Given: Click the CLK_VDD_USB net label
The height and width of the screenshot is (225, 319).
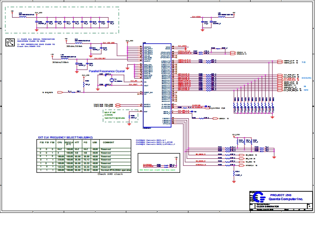Looking at the screenshot, I should click(109, 43).
